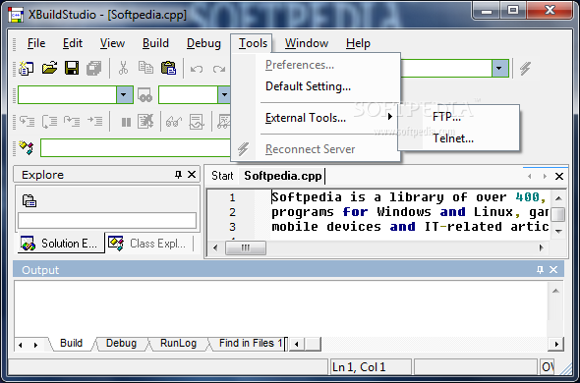The height and width of the screenshot is (383, 580).
Task: Click the Save All toolbar icon
Action: coord(94,69)
